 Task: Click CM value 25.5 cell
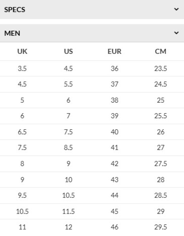161,116
